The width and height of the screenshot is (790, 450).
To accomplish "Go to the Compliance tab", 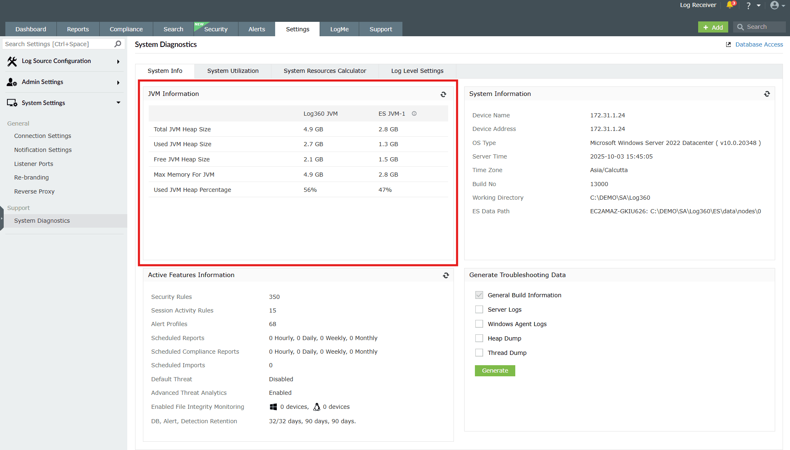I will point(126,29).
